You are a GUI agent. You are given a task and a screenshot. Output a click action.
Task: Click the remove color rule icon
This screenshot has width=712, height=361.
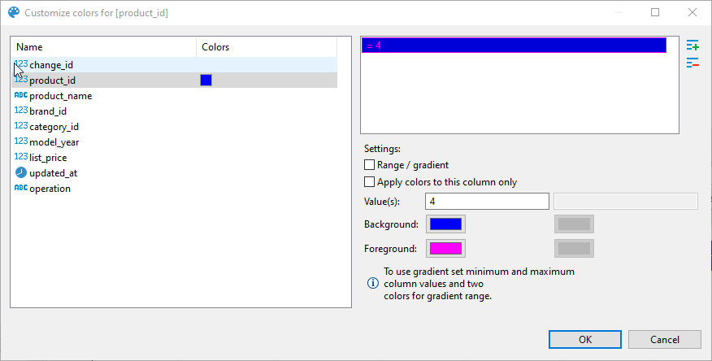click(692, 63)
